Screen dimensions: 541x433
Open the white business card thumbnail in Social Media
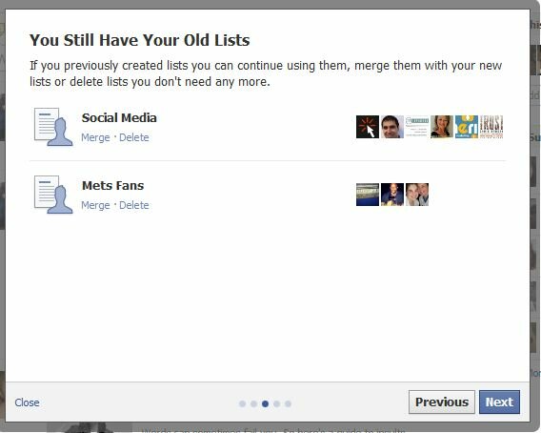pos(417,127)
